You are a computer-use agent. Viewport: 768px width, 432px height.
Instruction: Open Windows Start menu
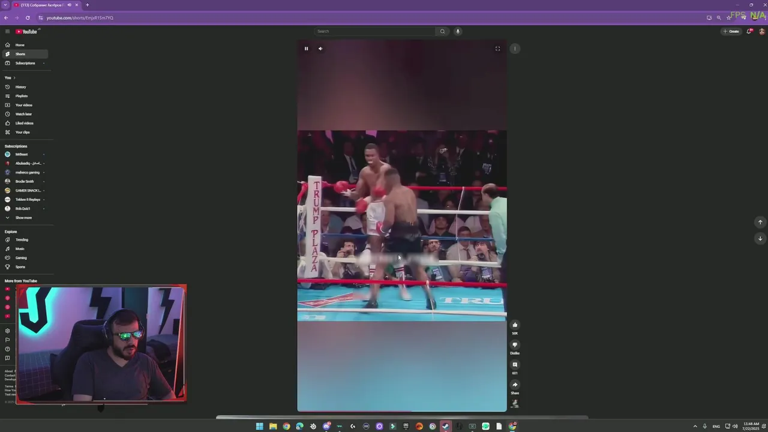click(260, 427)
